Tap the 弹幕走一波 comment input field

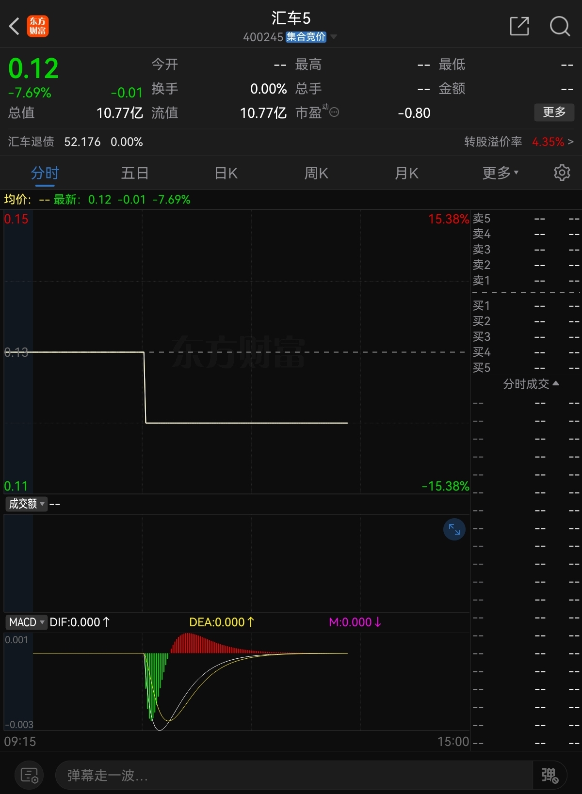point(294,775)
